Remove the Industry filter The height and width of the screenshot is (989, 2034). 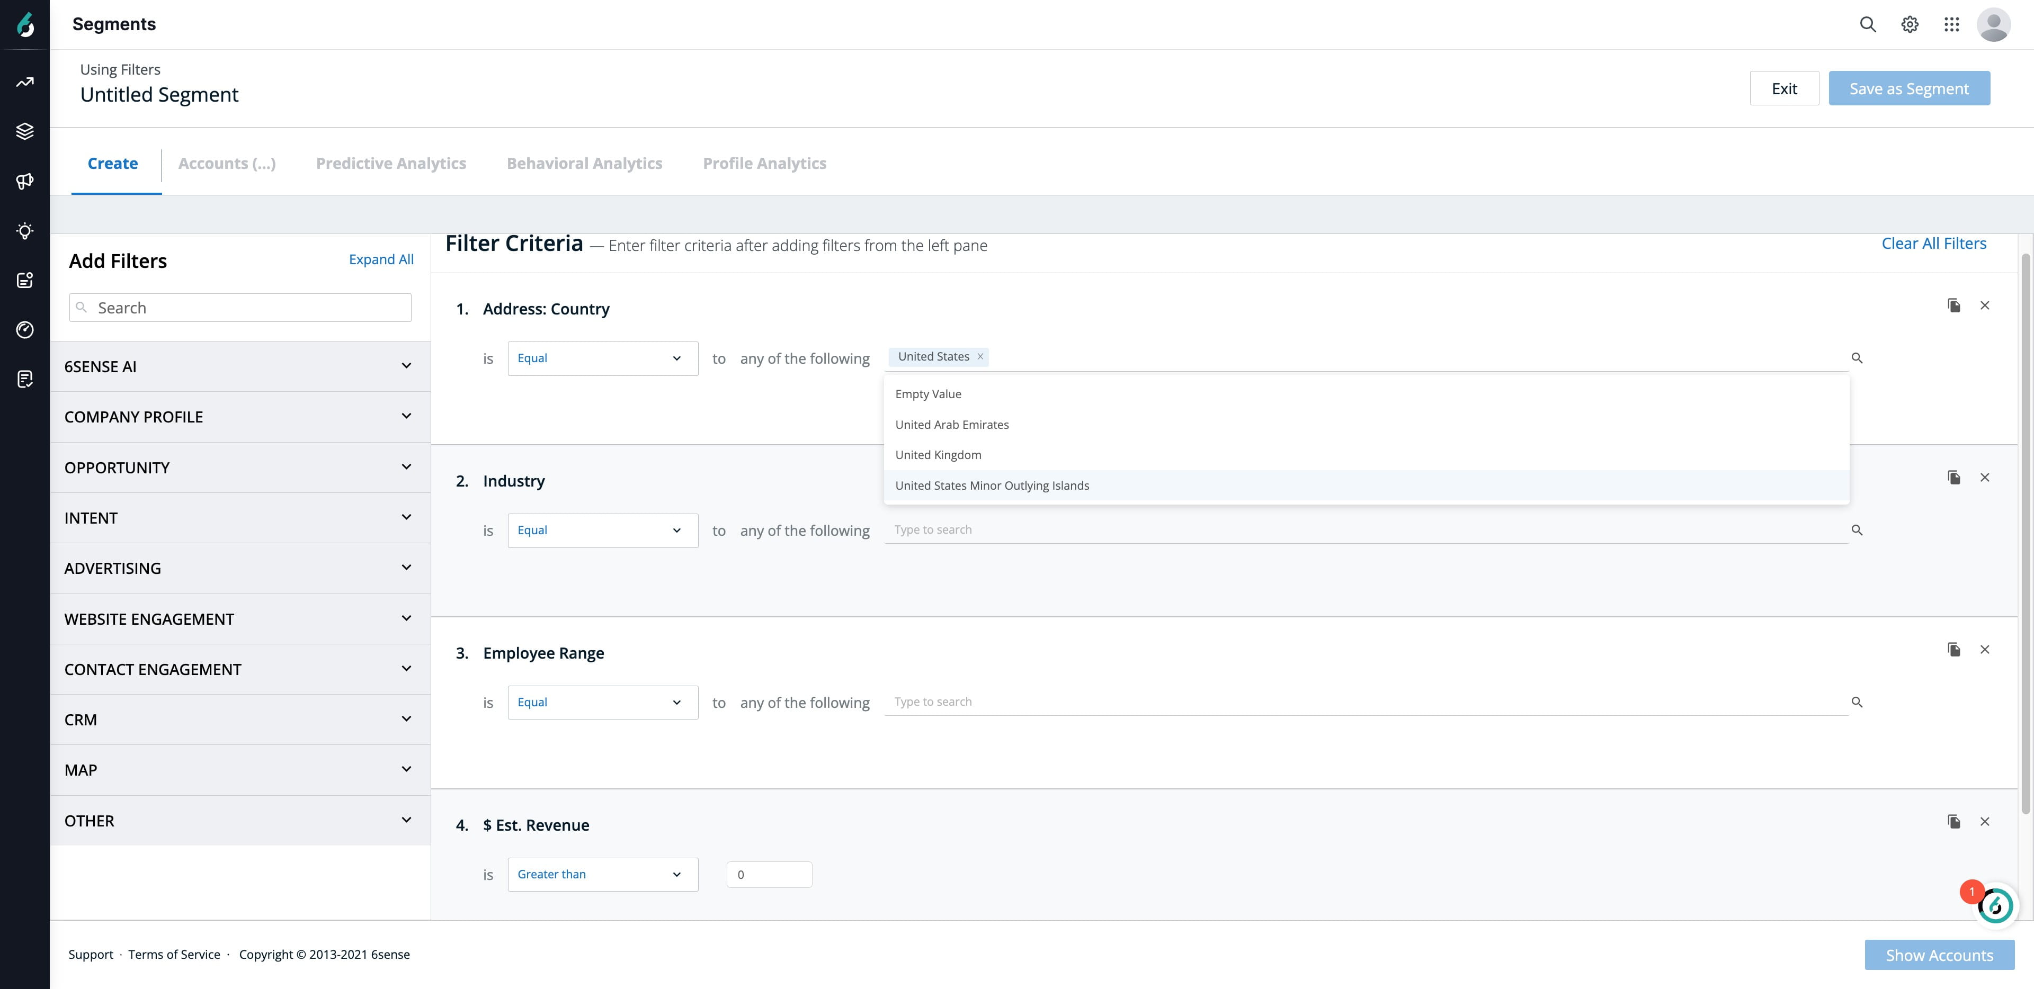tap(1984, 478)
